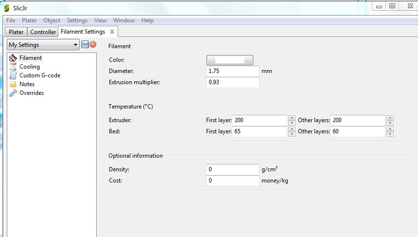Click the Extruder Other layers temperature field

point(358,120)
